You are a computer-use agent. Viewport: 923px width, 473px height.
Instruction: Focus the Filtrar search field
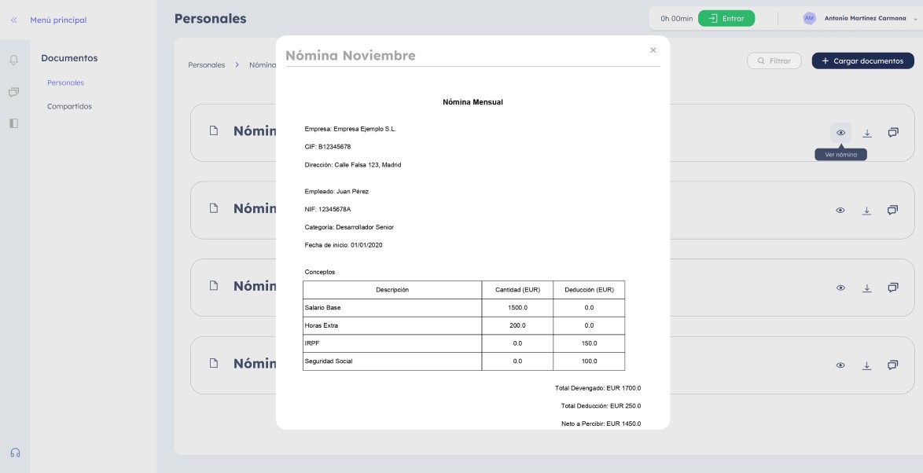coord(774,60)
